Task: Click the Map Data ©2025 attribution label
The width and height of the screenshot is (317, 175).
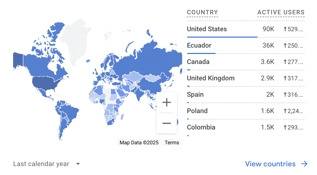Action: coord(139,142)
